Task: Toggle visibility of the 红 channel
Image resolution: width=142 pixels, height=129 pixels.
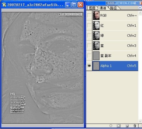Action: click(x=89, y=26)
